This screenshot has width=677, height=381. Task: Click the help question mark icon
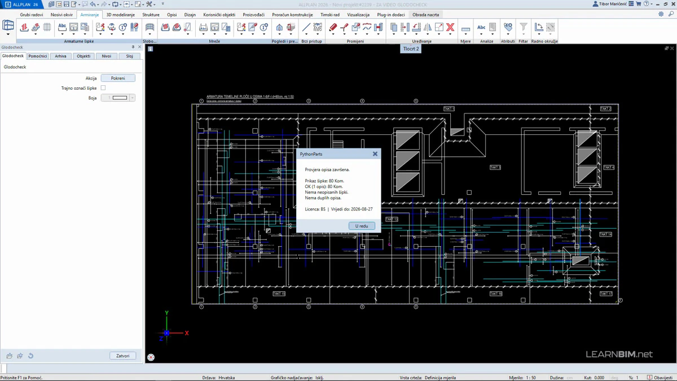(x=647, y=4)
